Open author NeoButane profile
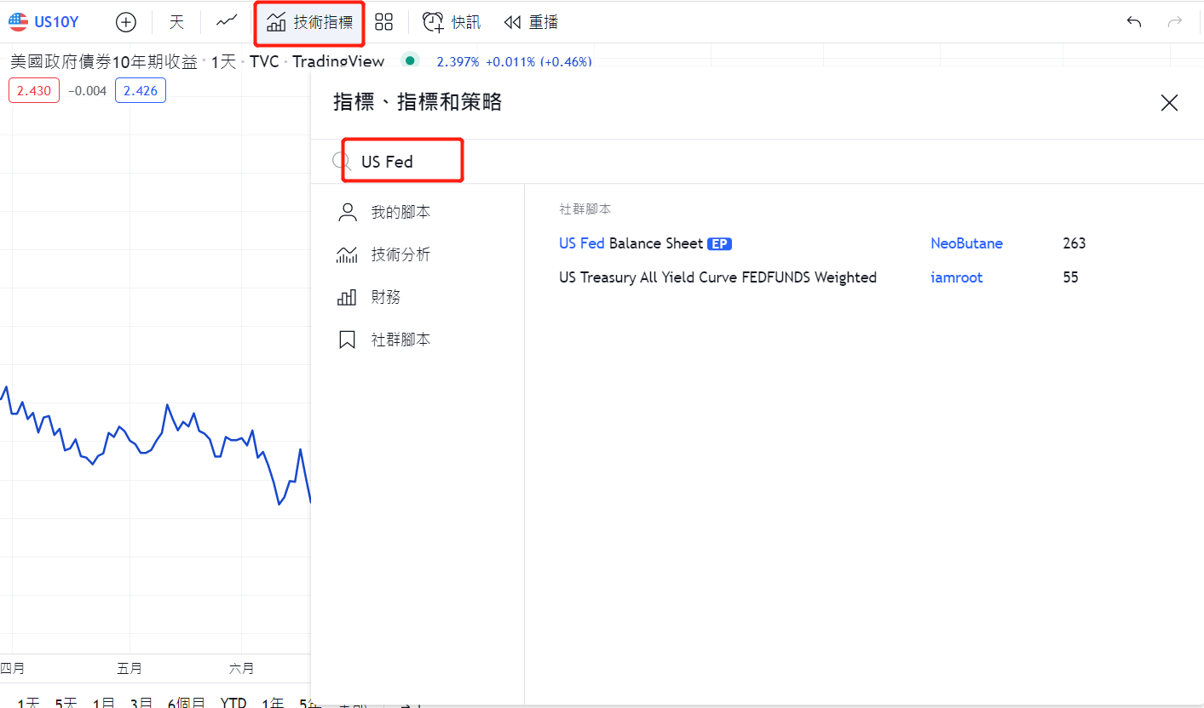Viewport: 1204px width, 708px height. point(966,243)
